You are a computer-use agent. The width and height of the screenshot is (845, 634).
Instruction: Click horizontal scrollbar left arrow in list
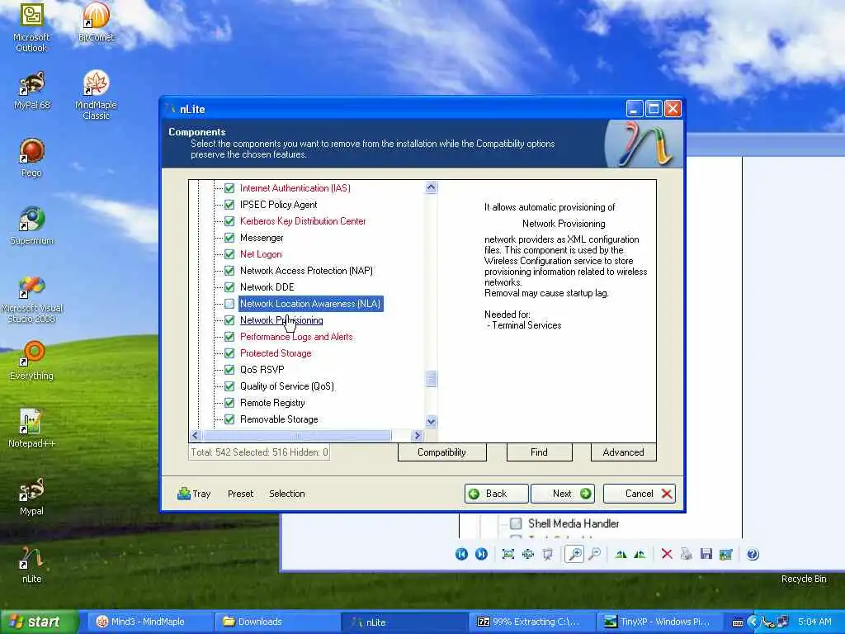coord(196,435)
